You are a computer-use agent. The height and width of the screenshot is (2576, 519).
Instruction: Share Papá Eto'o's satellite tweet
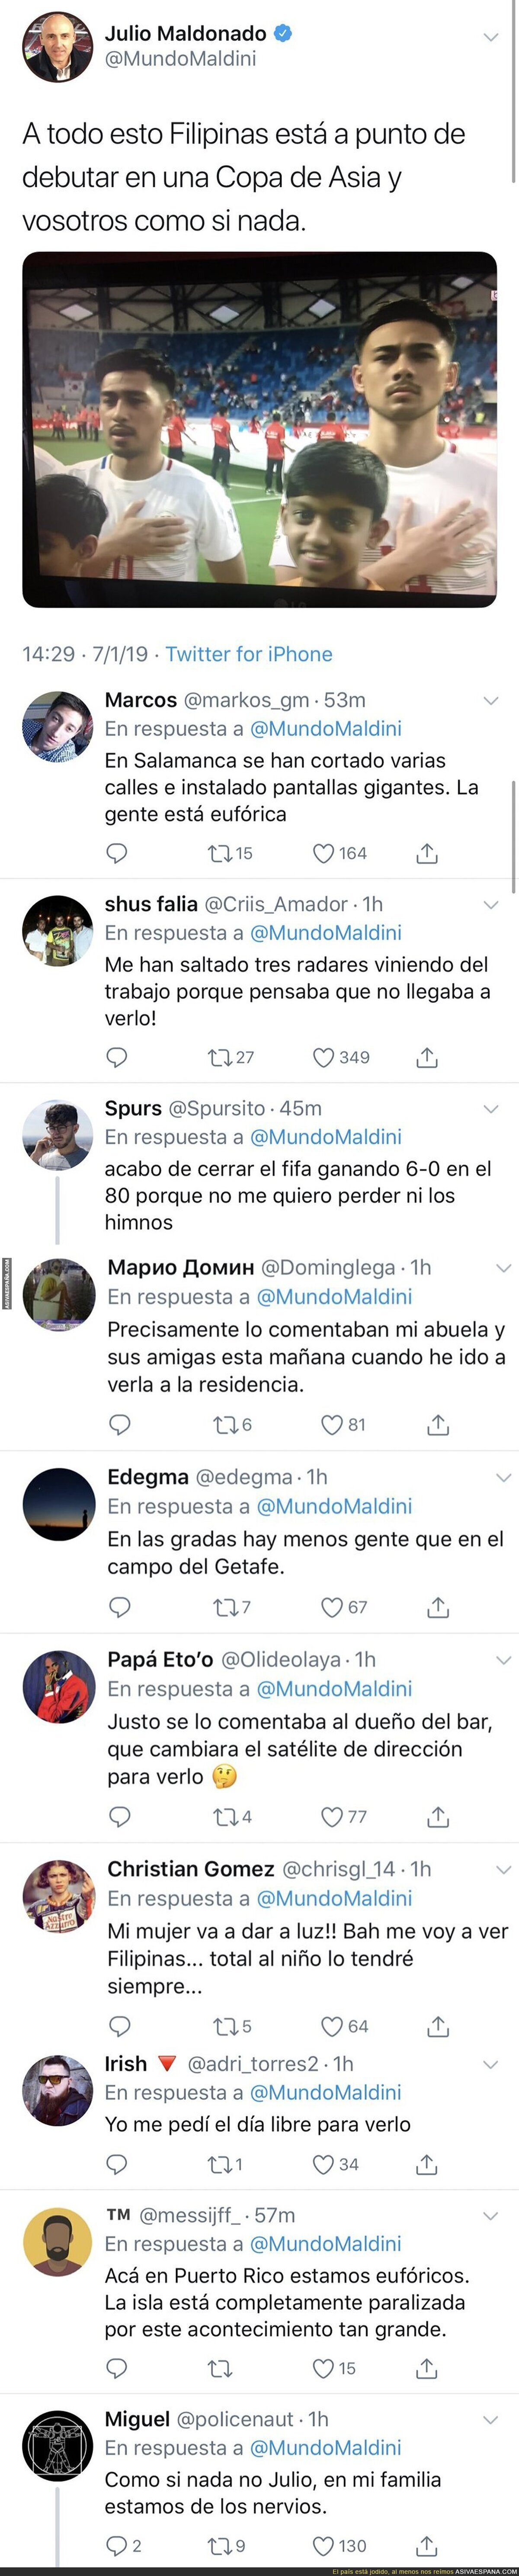pyautogui.click(x=438, y=1816)
